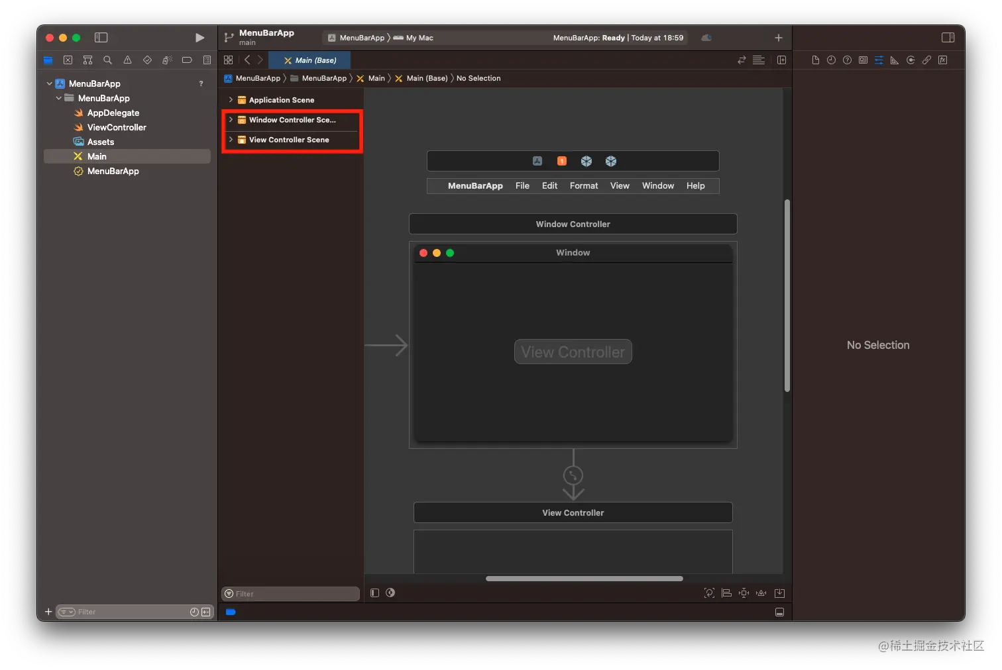Show the Identity inspector
This screenshot has height=670, width=1002.
click(x=863, y=60)
